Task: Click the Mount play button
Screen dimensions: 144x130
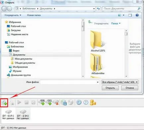Action: [19, 103]
